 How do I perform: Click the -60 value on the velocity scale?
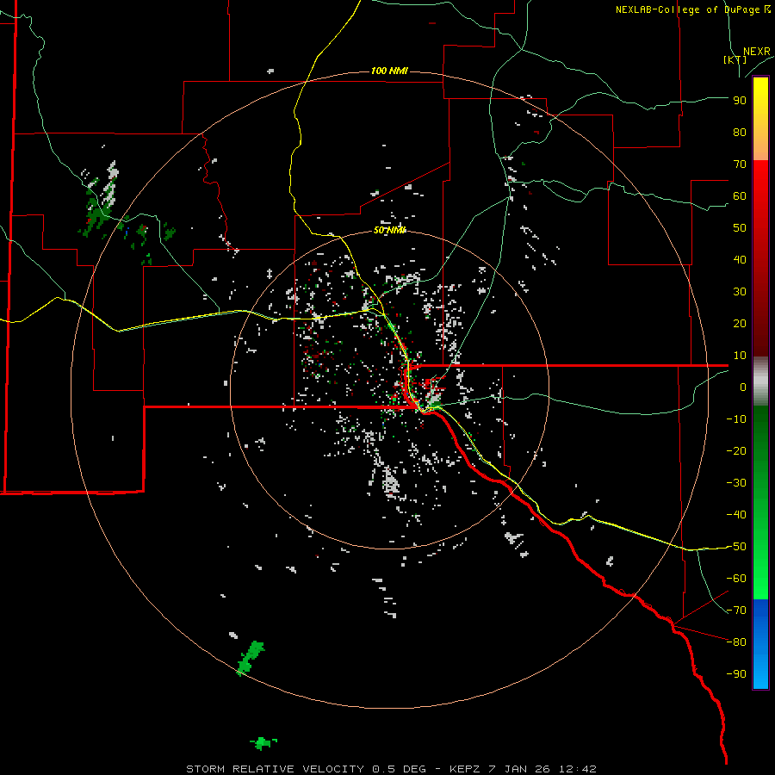pos(736,579)
